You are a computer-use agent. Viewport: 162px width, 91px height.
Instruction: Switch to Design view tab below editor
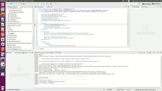pyautogui.click(x=37, y=49)
